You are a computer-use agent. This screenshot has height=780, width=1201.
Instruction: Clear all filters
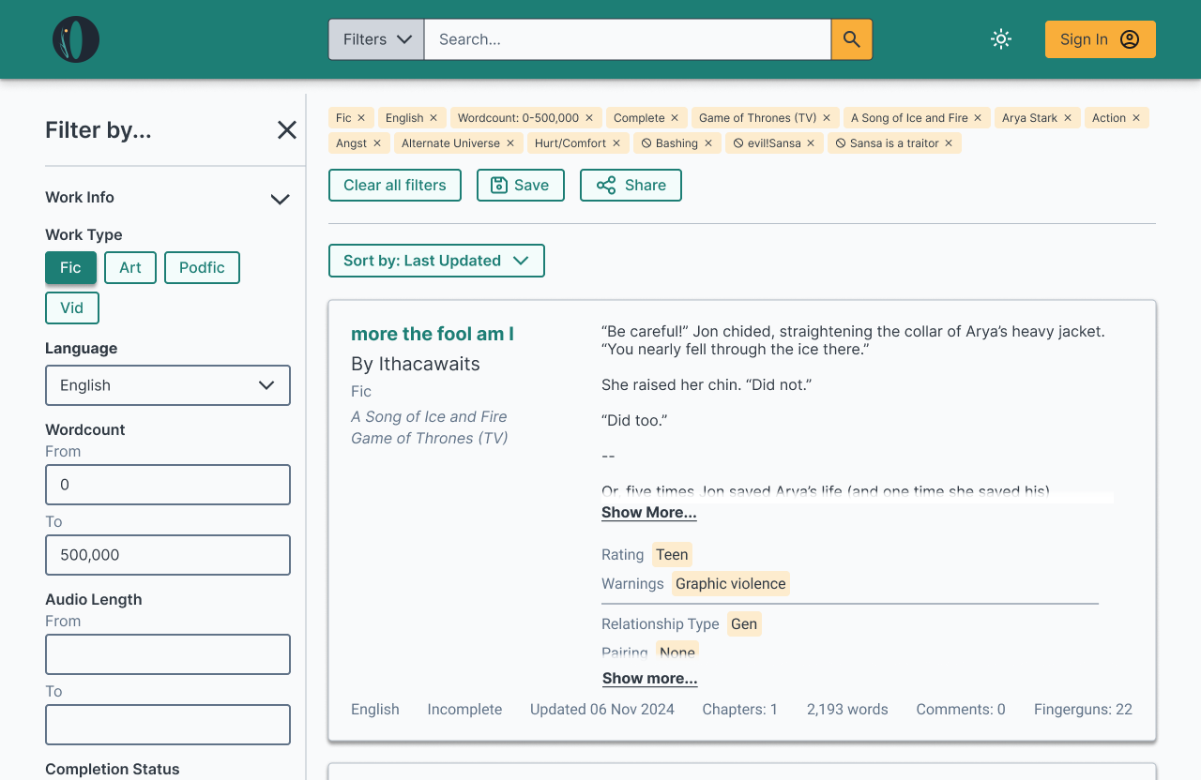click(x=395, y=186)
